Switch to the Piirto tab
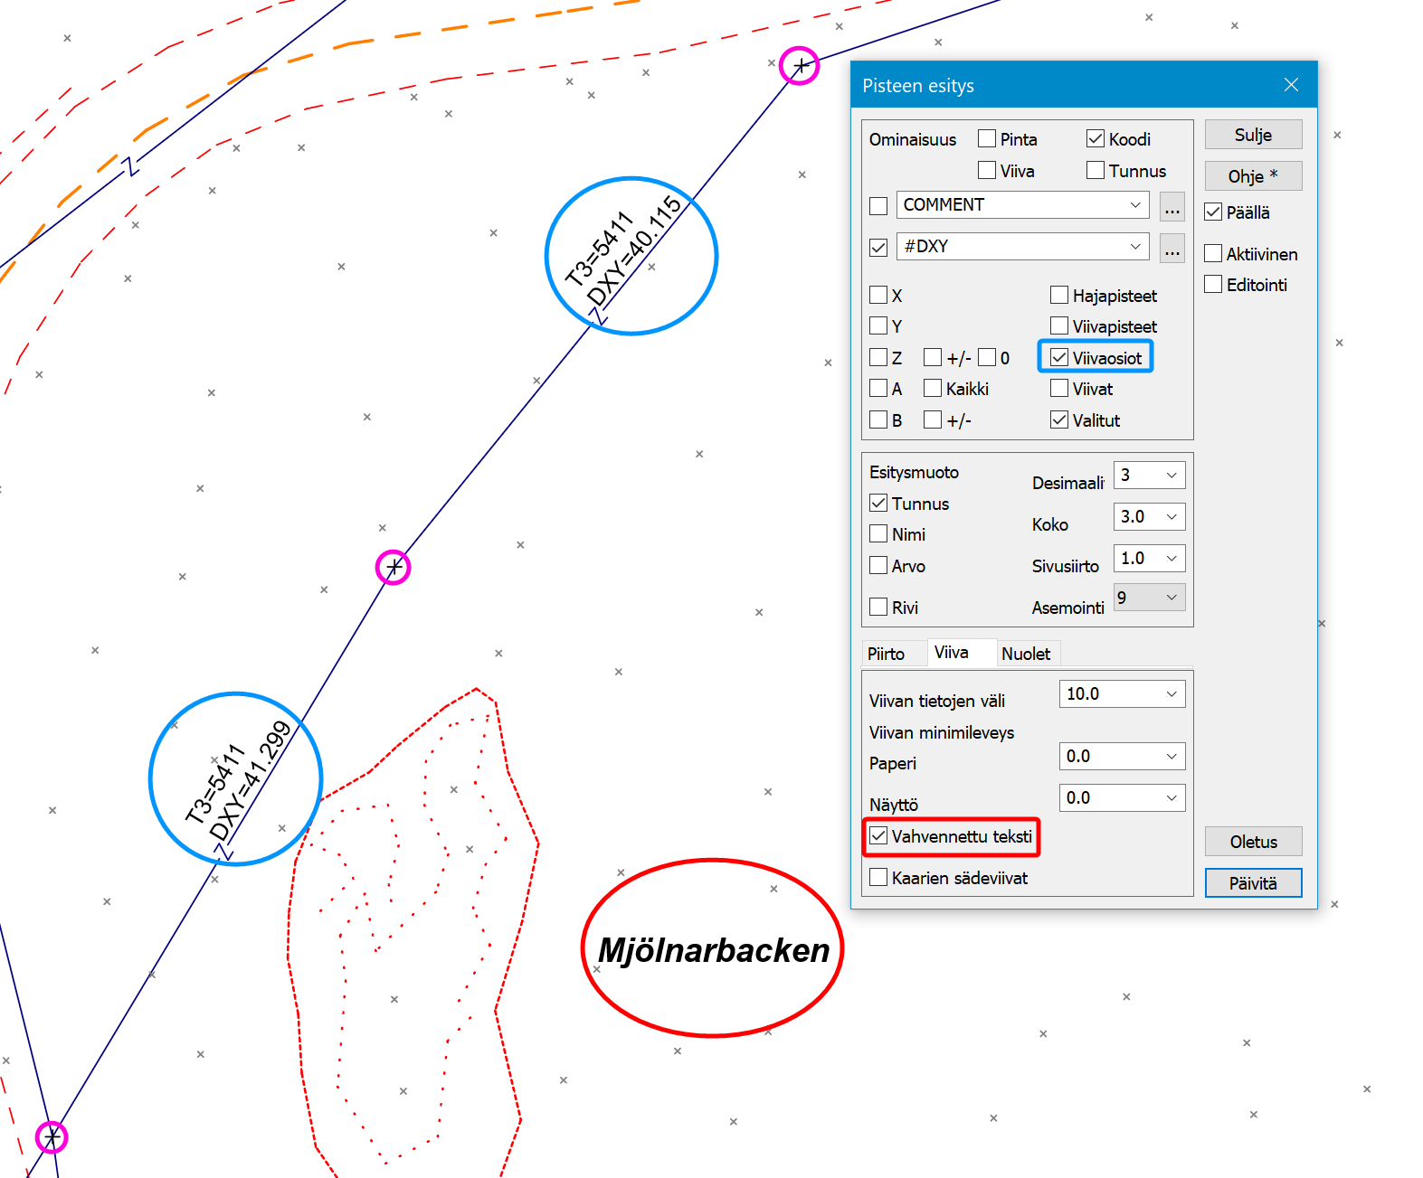Viewport: 1423px width, 1178px height. [886, 654]
